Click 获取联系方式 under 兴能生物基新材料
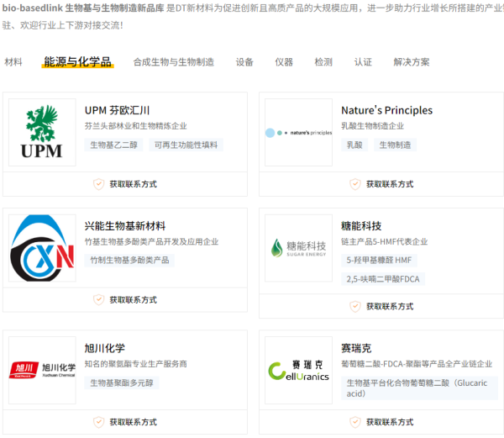 click(133, 299)
